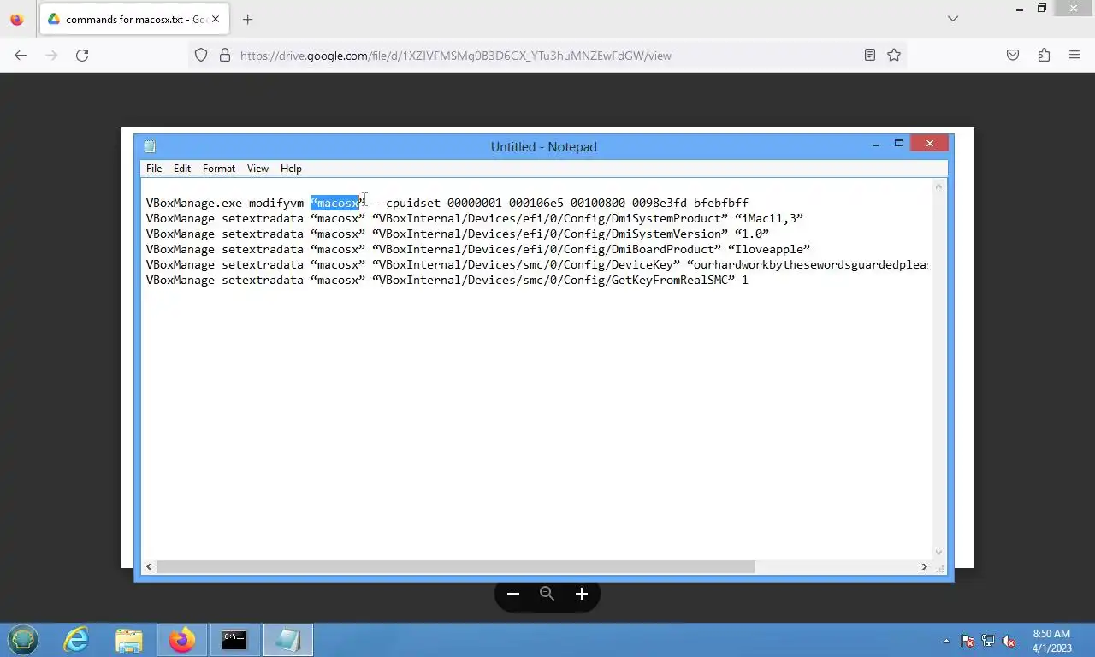Reload the current page
Image resolution: width=1095 pixels, height=657 pixels.
[82, 56]
